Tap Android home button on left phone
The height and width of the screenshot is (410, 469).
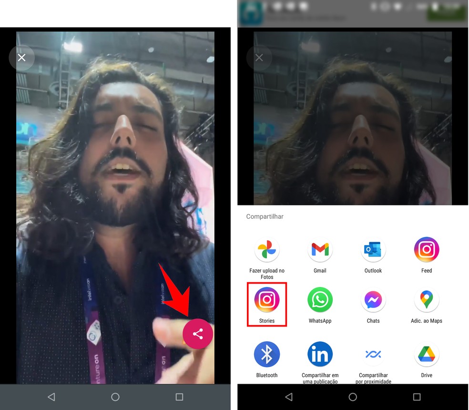point(115,397)
